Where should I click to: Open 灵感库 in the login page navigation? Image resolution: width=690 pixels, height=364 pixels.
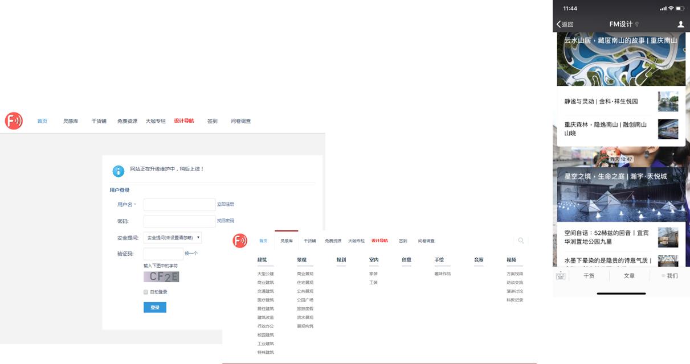(x=71, y=121)
